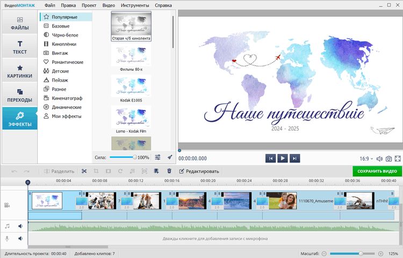Click the trash delete icon in toolbar

pyautogui.click(x=169, y=171)
